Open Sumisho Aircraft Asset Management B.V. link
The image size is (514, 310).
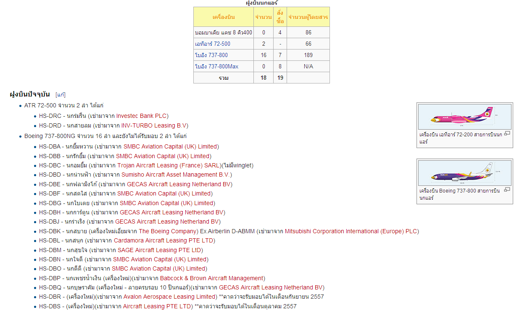[176, 175]
